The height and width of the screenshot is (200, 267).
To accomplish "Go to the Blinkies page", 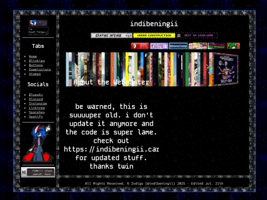I will coord(37,61).
